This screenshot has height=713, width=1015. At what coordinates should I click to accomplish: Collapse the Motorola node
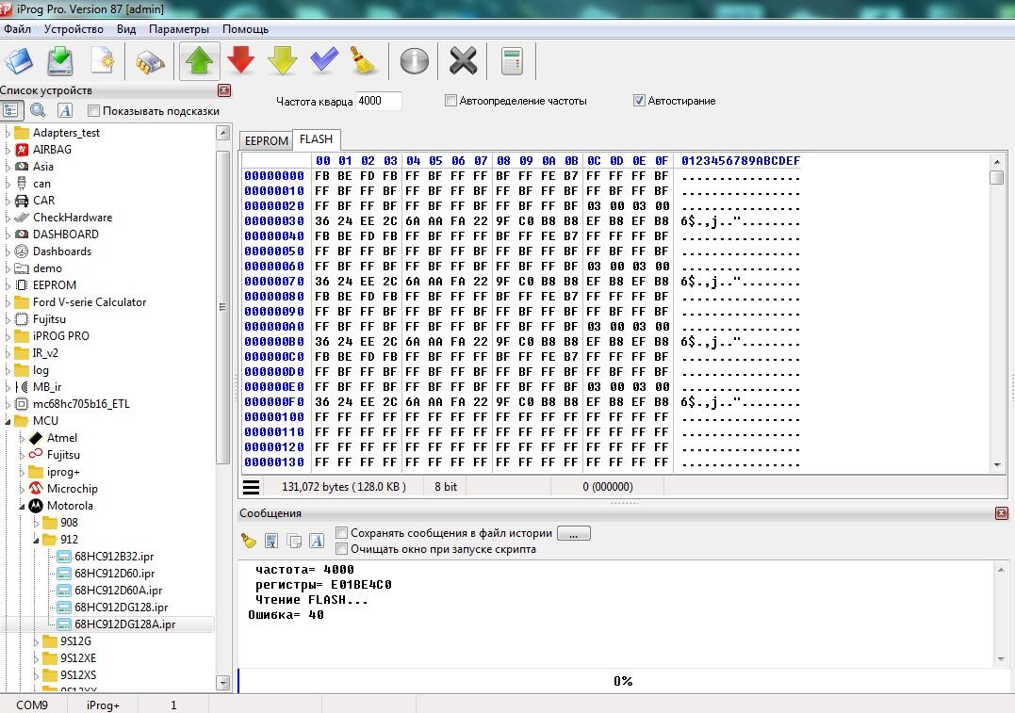pyautogui.click(x=22, y=506)
